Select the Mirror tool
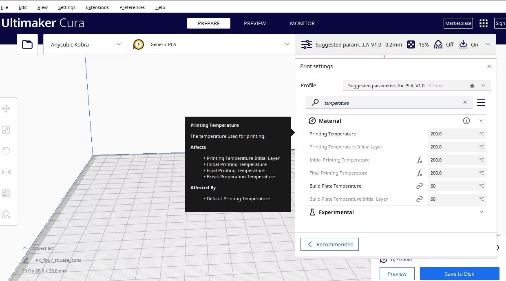Image resolution: width=506 pixels, height=281 pixels. (6, 172)
